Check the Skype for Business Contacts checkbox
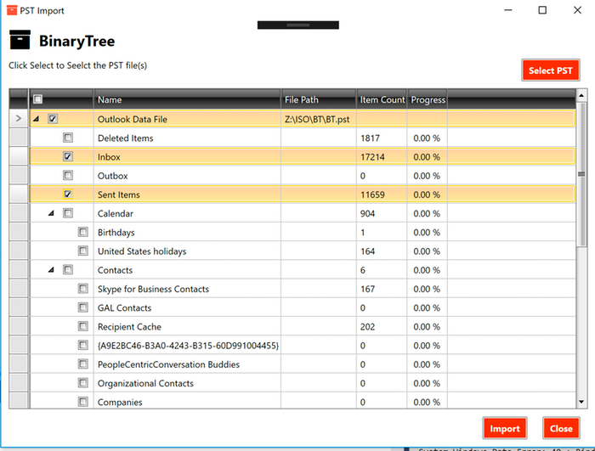 click(x=83, y=289)
